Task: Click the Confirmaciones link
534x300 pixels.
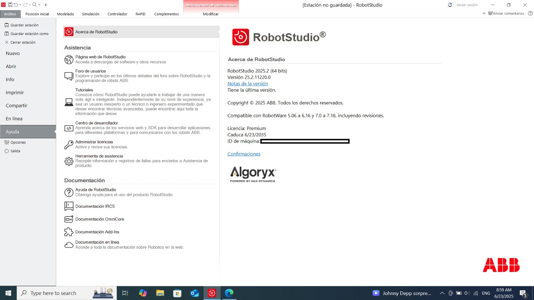Action: pyautogui.click(x=244, y=154)
